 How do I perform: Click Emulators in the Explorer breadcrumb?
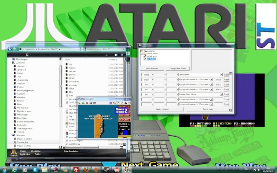click(x=43, y=49)
